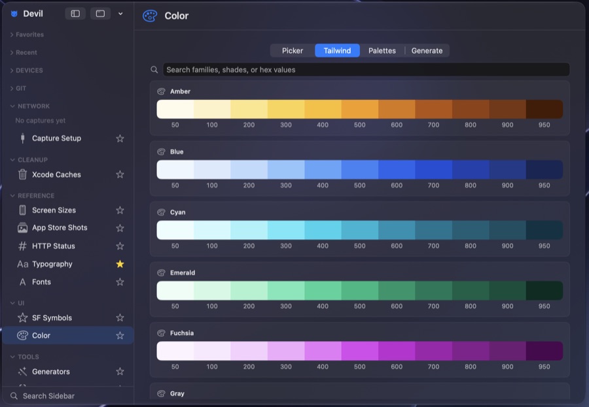The image size is (589, 407).
Task: Pick the Fuchsia 400 swatch
Action: 323,351
